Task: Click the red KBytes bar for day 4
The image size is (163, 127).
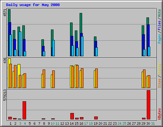Action: (24, 110)
